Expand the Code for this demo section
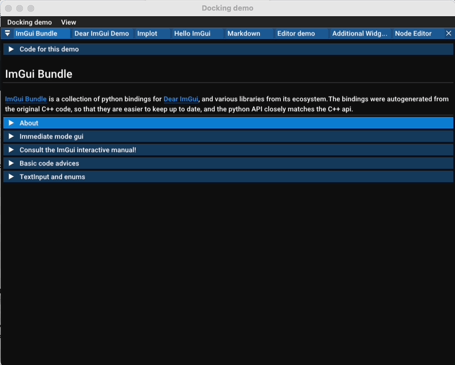The height and width of the screenshot is (365, 455). tap(228, 49)
